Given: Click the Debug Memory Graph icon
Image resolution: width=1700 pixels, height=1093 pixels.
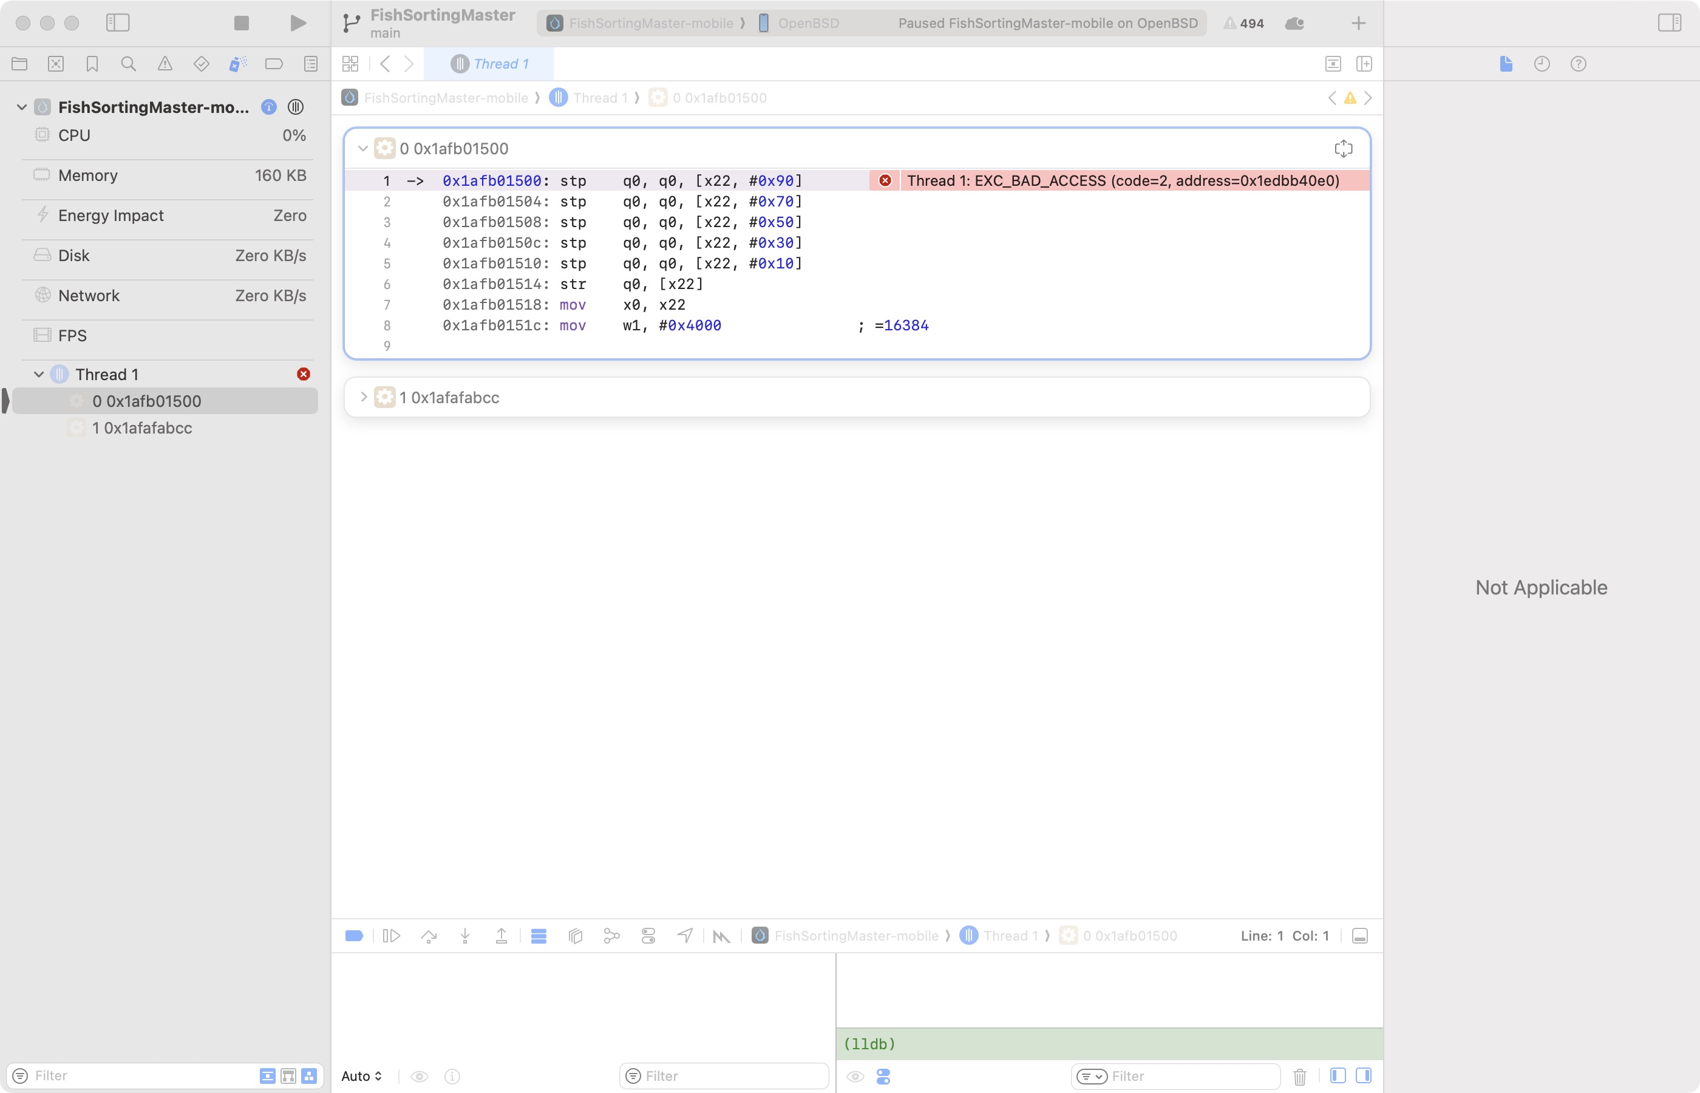Looking at the screenshot, I should pos(611,936).
